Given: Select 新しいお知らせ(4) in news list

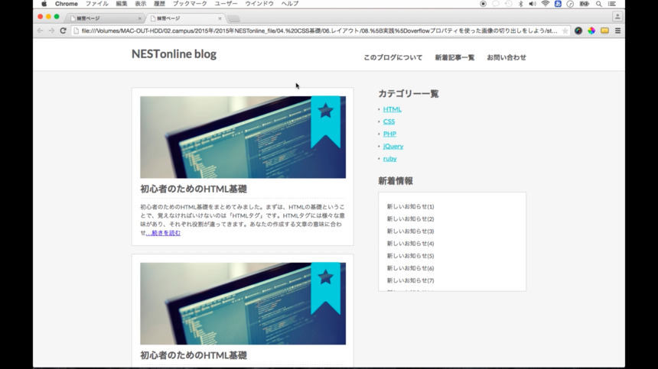Looking at the screenshot, I should click(x=410, y=244).
